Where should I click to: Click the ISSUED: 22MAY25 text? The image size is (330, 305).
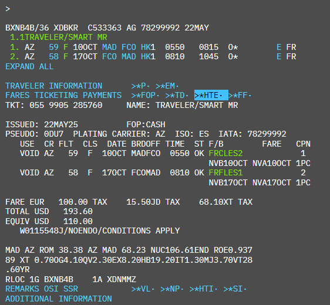click(42, 124)
